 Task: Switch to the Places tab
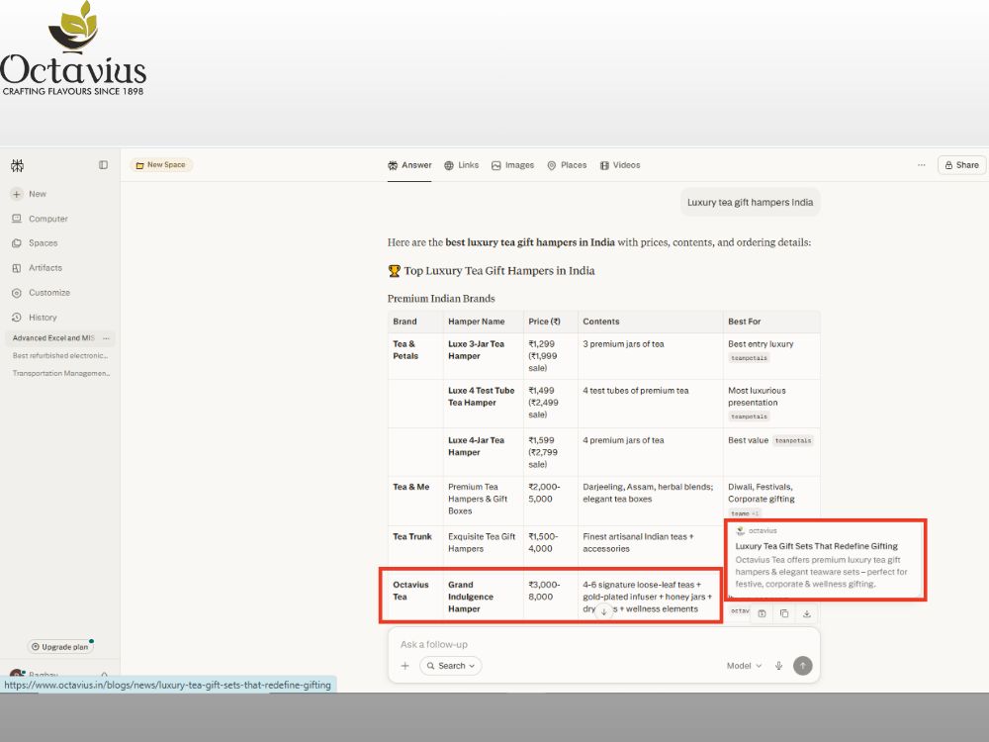tap(567, 165)
